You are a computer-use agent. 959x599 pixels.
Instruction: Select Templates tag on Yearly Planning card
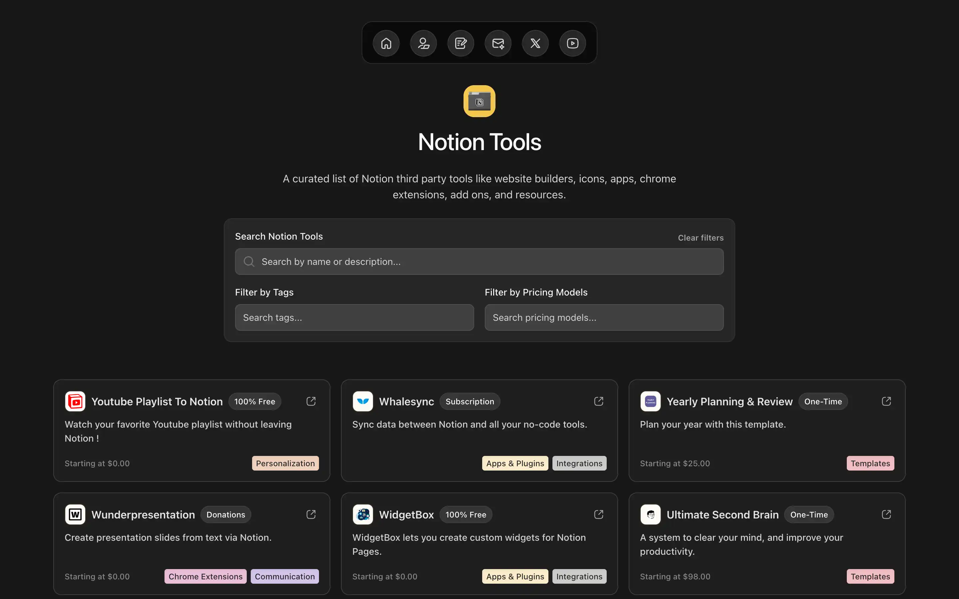(x=870, y=463)
